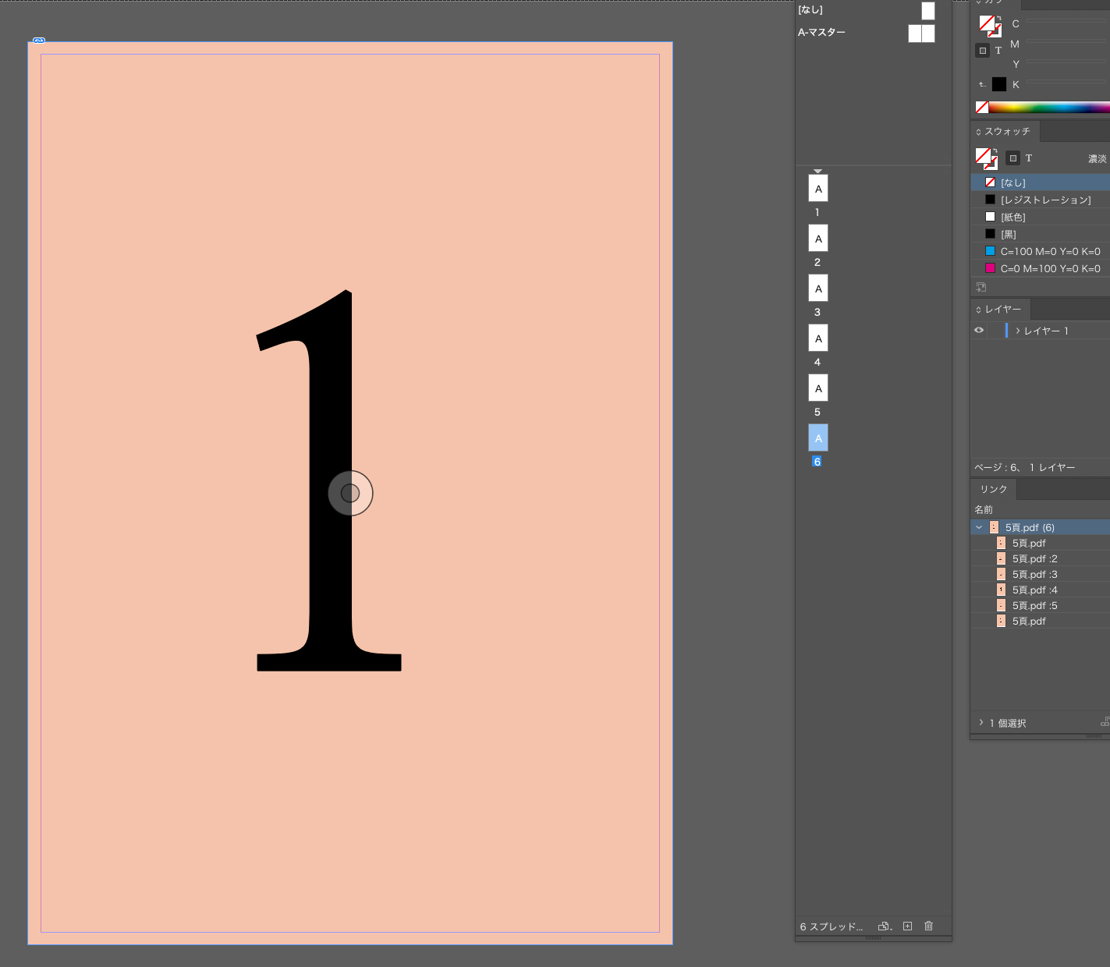Screen dimensions: 1110x967
Task: Open the スウォッチ tab
Action: coord(1007,131)
